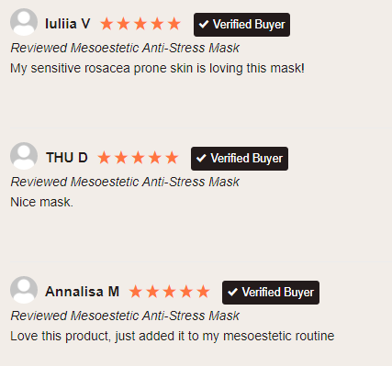The height and width of the screenshot is (366, 392).
Task: Click the Verified Buyer badge for THU D
Action: (x=240, y=159)
